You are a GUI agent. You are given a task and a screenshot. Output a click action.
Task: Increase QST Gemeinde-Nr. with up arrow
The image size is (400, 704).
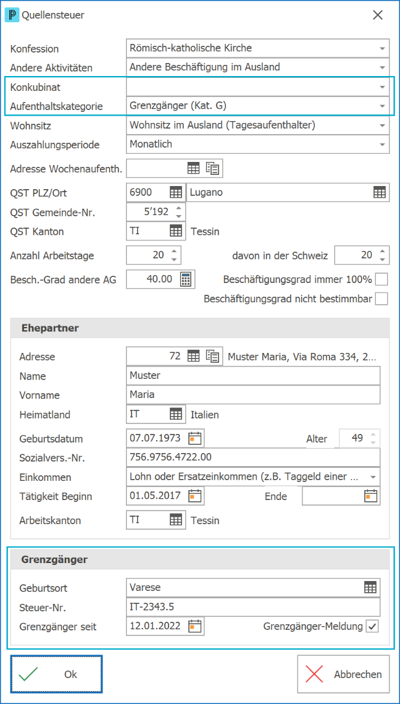178,208
